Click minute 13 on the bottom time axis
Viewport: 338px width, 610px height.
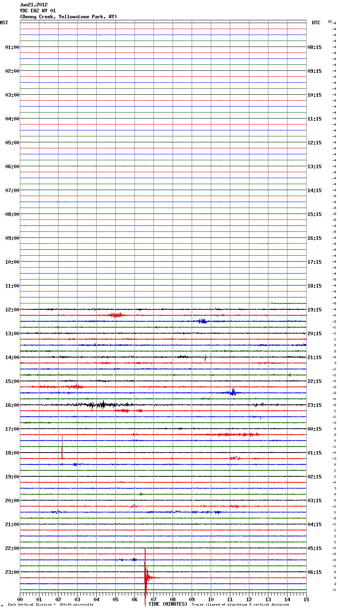pos(268,599)
